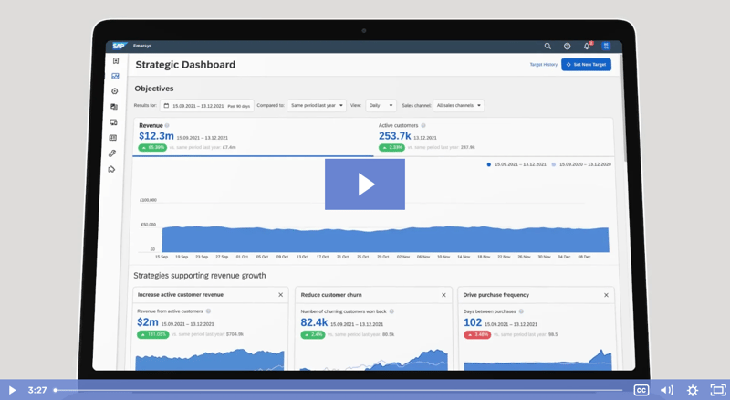Expand the 'All sales channels' dropdown
This screenshot has height=400, width=730.
(x=458, y=106)
